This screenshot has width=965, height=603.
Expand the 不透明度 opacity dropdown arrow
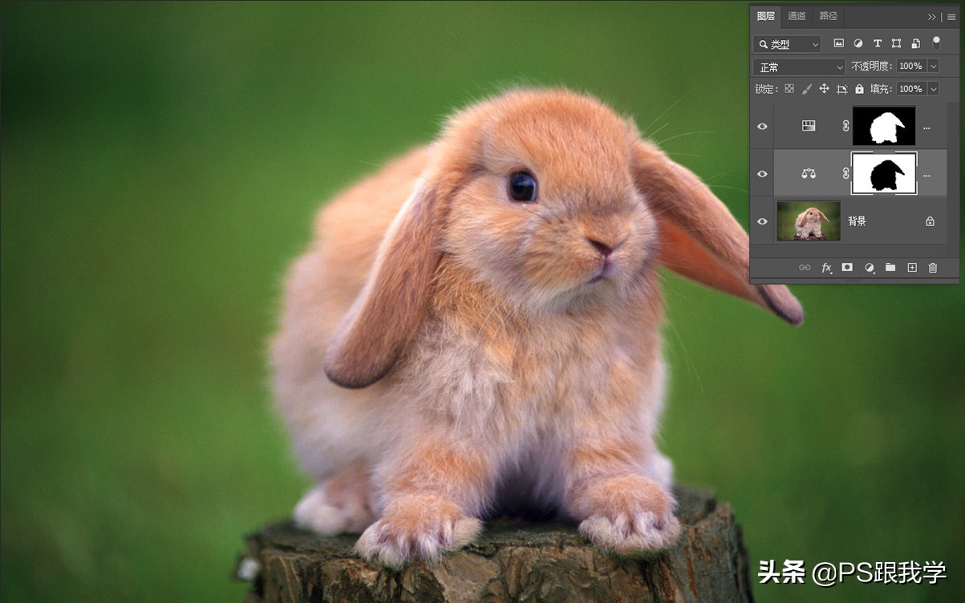point(933,67)
